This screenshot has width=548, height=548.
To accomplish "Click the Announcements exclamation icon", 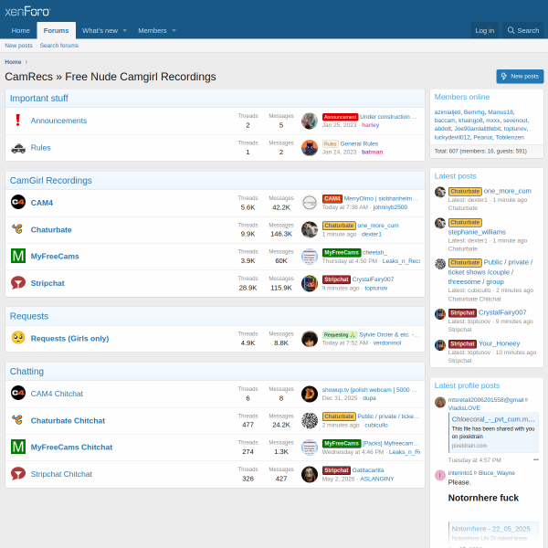I will coord(18,121).
